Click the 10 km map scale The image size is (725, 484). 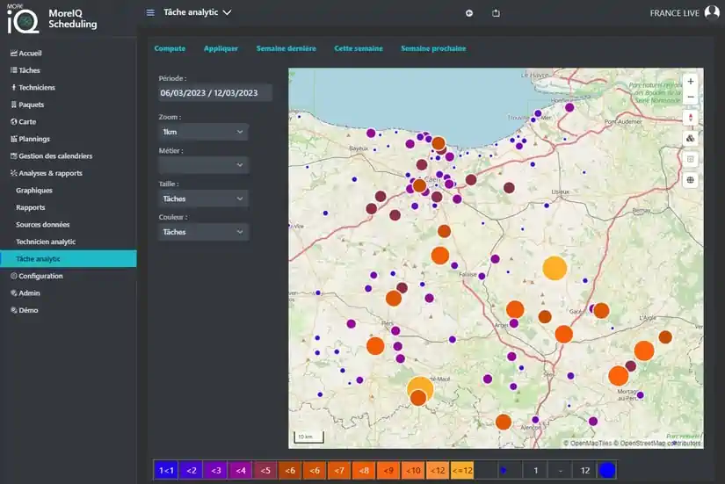pos(308,437)
